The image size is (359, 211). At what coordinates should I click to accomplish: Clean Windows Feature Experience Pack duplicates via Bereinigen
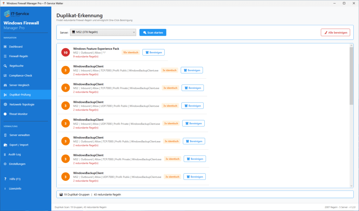[x=153, y=52]
